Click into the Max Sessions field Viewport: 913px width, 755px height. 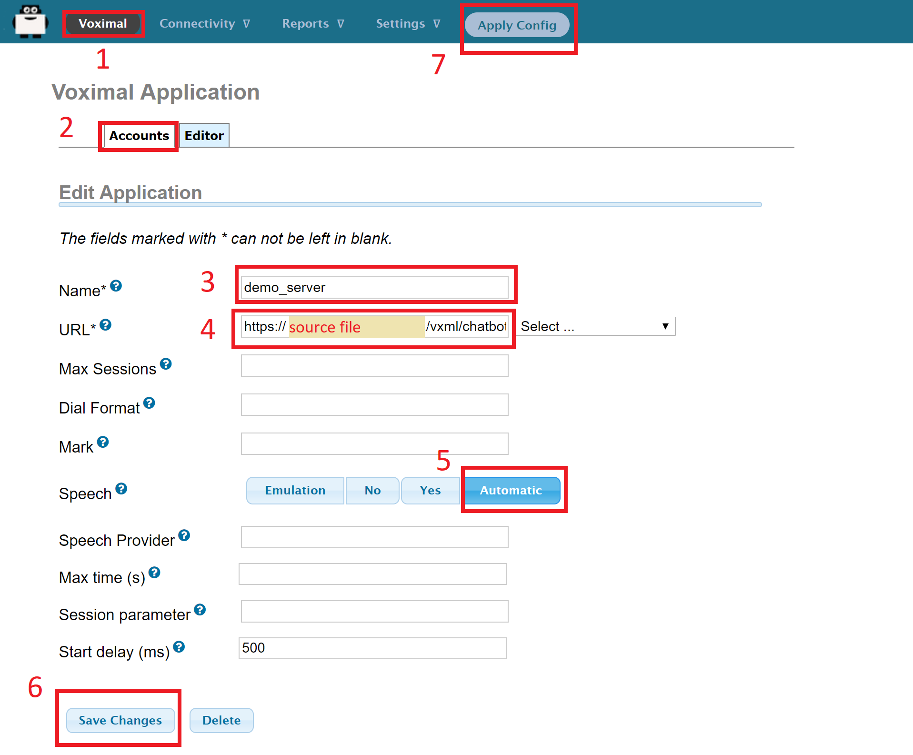click(x=374, y=366)
